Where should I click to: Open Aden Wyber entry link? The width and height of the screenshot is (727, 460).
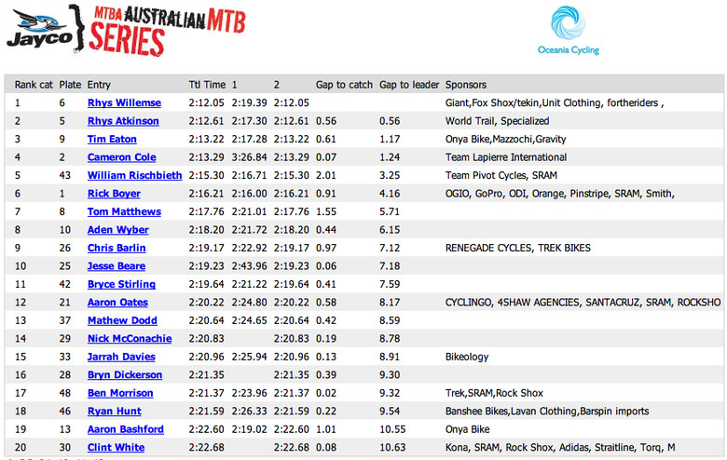118,230
